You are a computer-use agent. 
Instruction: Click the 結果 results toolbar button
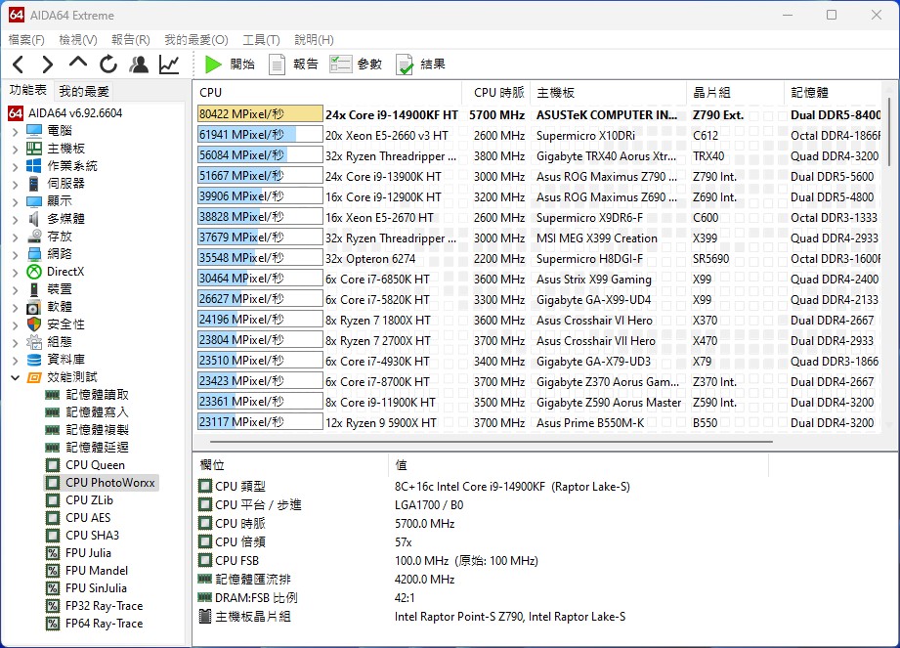pos(420,65)
